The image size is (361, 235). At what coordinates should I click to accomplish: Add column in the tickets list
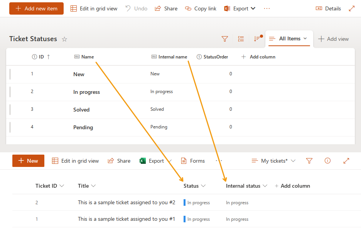point(292,186)
